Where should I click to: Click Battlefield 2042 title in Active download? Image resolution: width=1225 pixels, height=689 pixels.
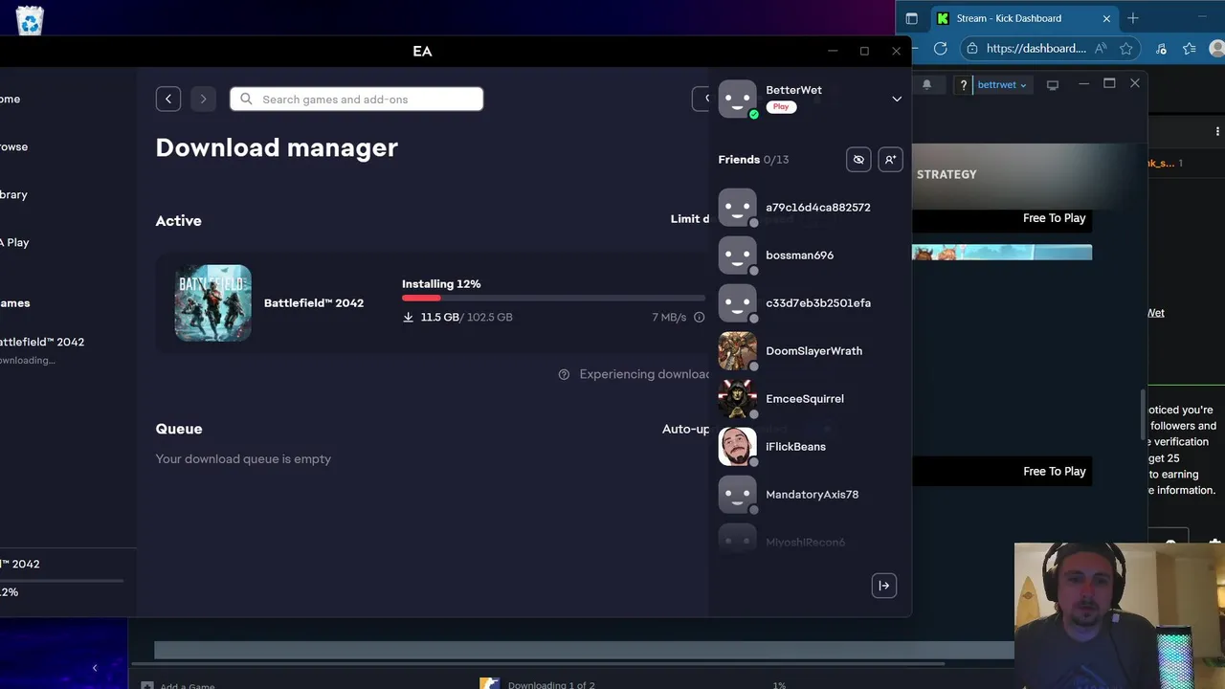pyautogui.click(x=314, y=303)
